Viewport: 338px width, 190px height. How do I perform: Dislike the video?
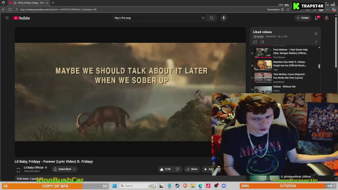point(177,169)
